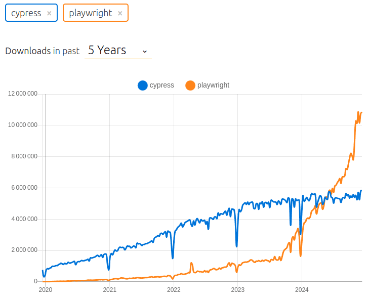Click the Downloads in past label
The width and height of the screenshot is (369, 301).
(43, 51)
